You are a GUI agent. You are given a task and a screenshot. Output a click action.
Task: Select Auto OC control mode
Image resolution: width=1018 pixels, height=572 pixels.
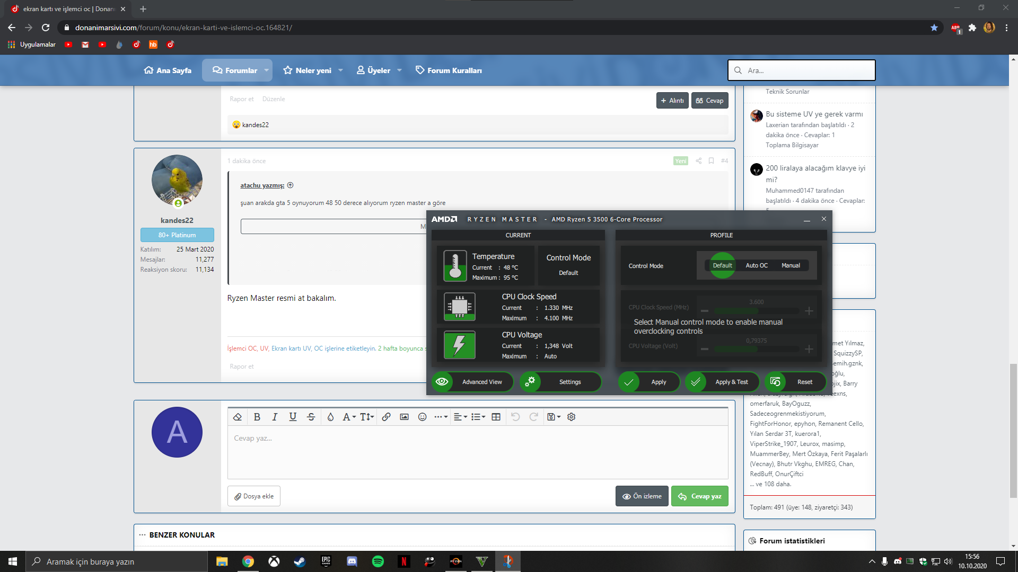[x=756, y=265]
